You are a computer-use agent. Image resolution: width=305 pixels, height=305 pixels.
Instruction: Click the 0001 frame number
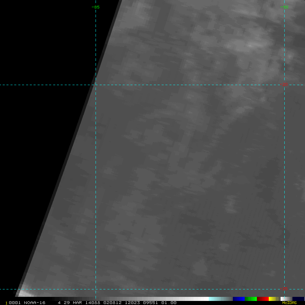15,303
